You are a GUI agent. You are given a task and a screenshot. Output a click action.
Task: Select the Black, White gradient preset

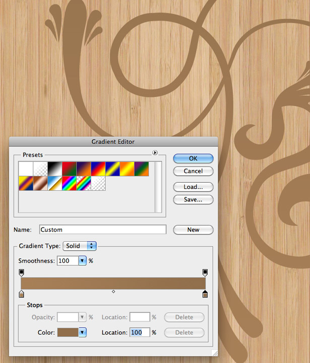55,169
